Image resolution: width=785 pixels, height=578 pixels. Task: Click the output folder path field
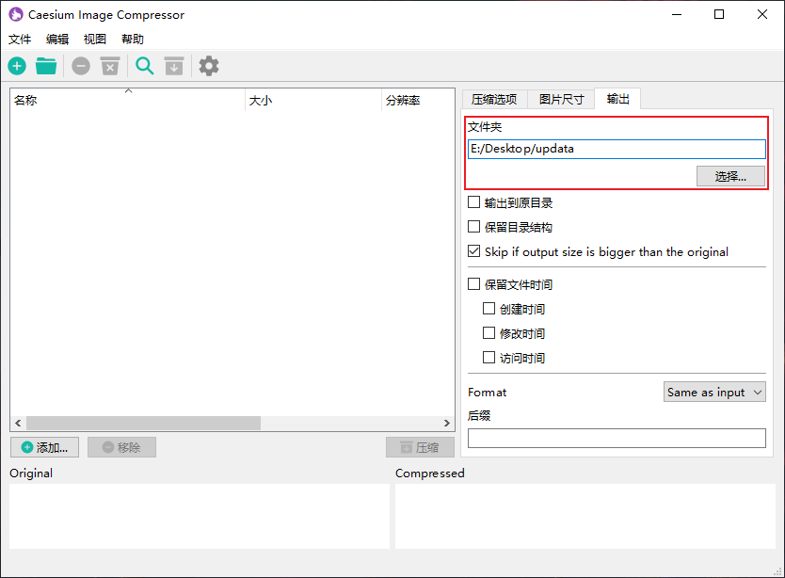tap(617, 149)
